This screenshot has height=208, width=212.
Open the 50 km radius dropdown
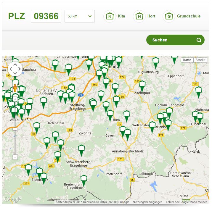pyautogui.click(x=79, y=16)
